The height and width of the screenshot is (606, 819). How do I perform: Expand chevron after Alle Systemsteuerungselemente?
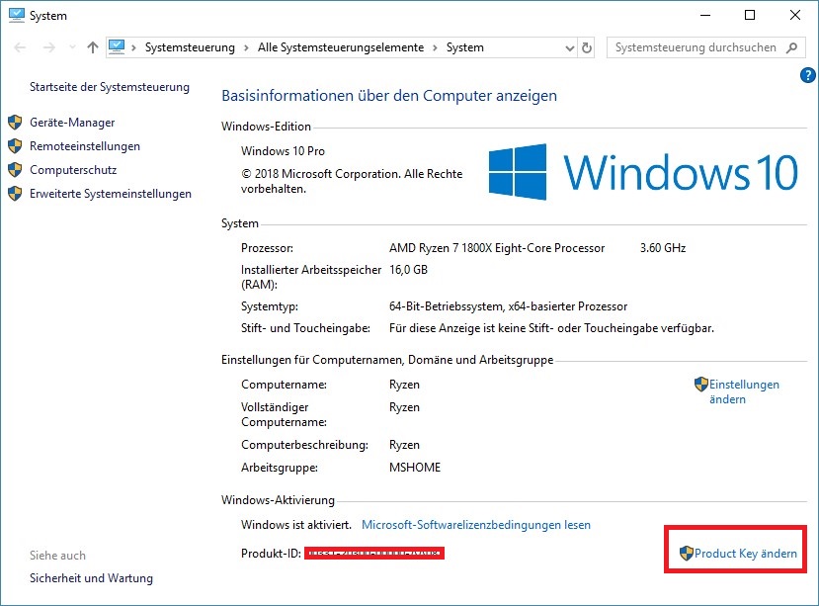click(435, 48)
